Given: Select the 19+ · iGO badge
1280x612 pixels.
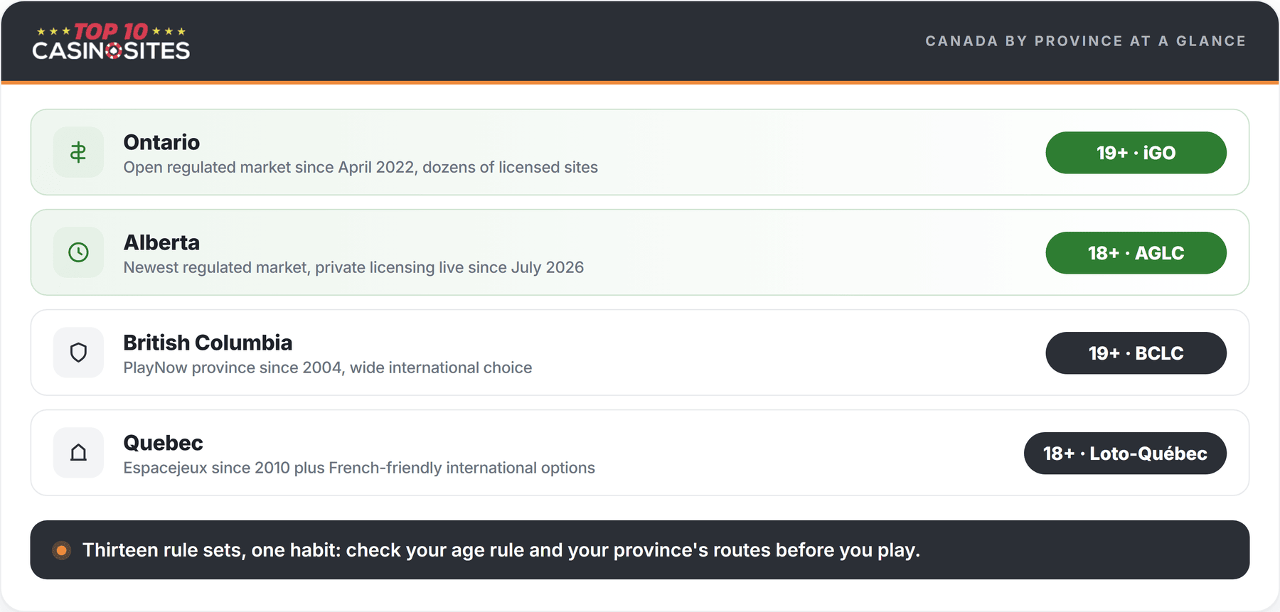Looking at the screenshot, I should pos(1136,153).
